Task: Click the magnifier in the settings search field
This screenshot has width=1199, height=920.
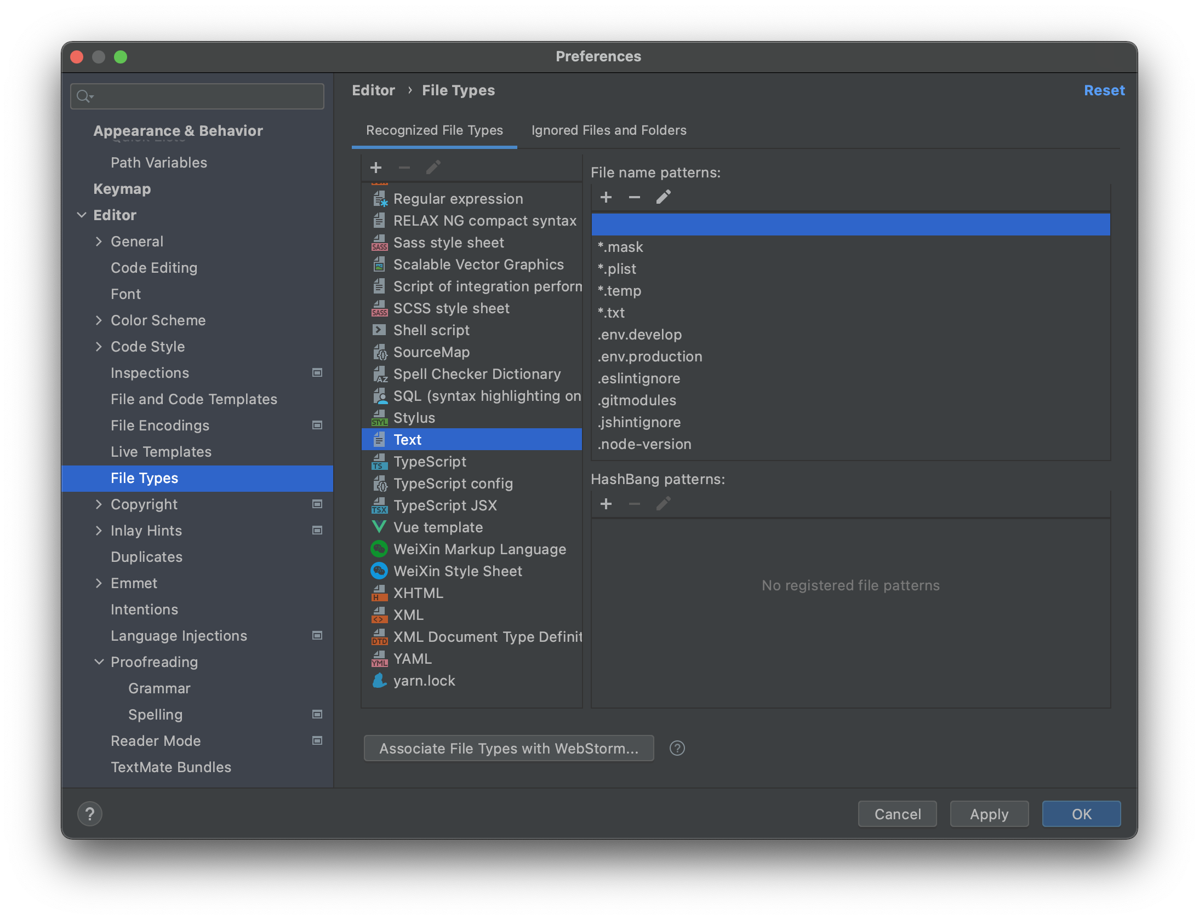Action: [84, 96]
